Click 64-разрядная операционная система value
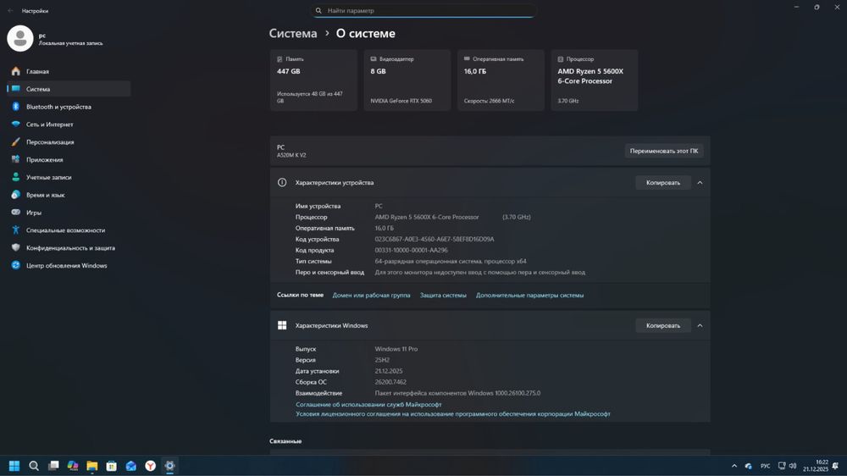 pyautogui.click(x=451, y=261)
